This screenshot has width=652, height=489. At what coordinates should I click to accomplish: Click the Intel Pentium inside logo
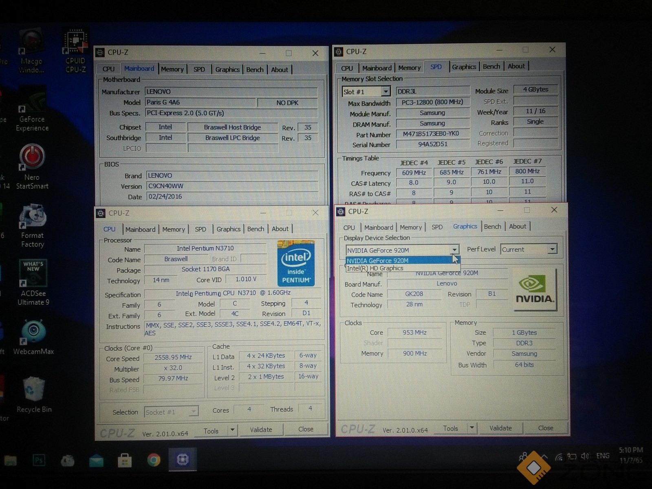click(x=296, y=263)
